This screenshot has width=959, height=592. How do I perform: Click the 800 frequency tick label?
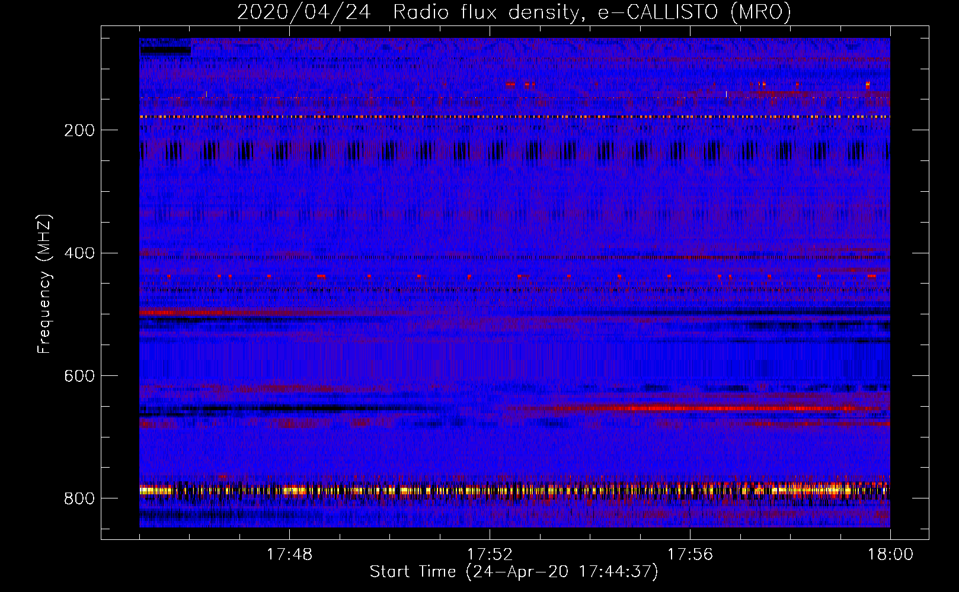tap(79, 498)
